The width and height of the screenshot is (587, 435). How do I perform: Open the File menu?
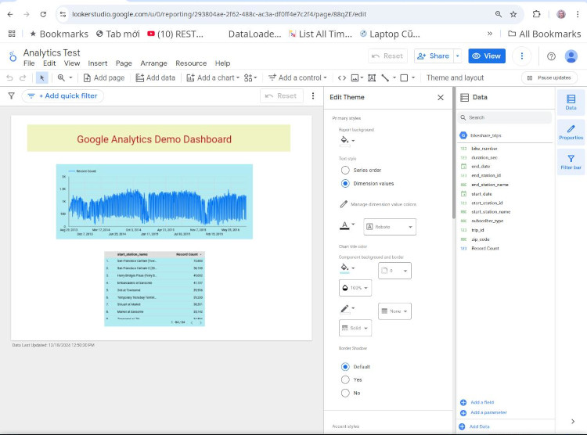tap(29, 63)
